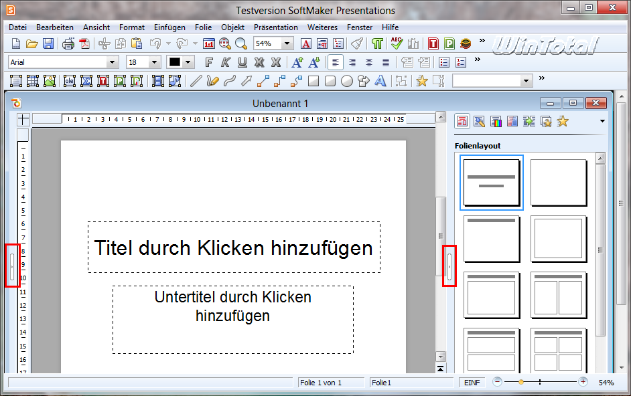Open the font color dropdown arrow
The width and height of the screenshot is (631, 396).
(188, 62)
